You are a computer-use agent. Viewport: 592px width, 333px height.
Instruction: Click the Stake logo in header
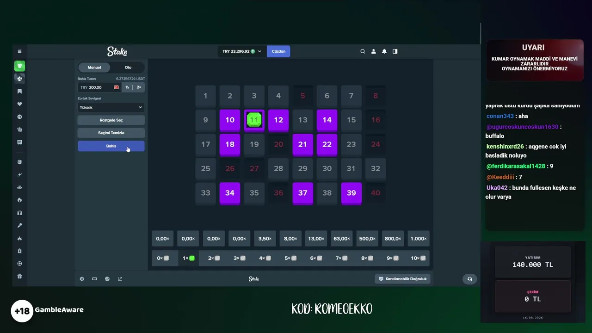click(x=117, y=51)
